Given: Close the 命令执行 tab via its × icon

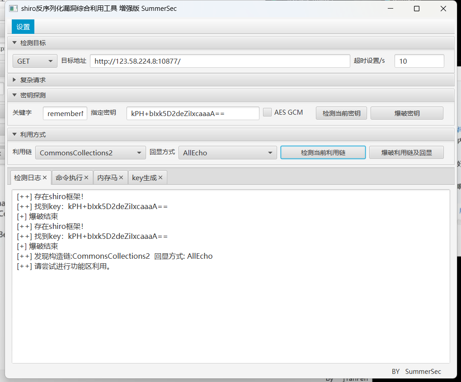Looking at the screenshot, I should pyautogui.click(x=86, y=177).
